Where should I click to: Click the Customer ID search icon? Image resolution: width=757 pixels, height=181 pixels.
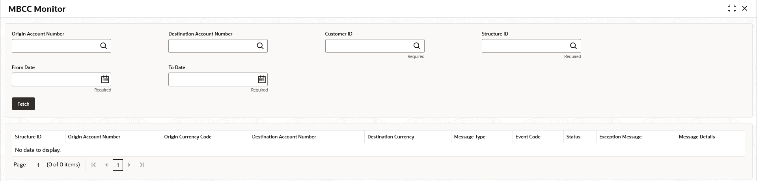click(417, 46)
